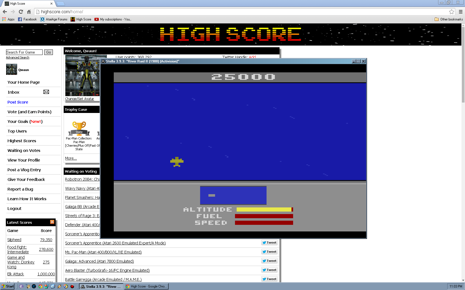Image resolution: width=465 pixels, height=290 pixels.
Task: Click the Qwaun avatar thumbnail in sidebar
Action: point(12,69)
